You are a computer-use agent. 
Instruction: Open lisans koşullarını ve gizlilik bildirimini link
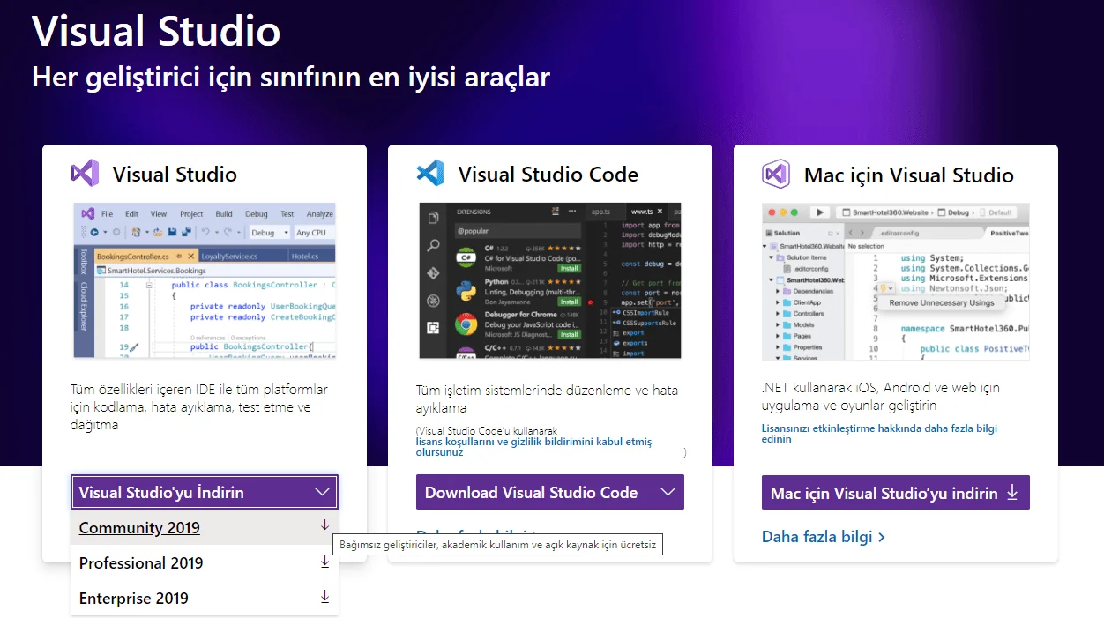coord(533,446)
